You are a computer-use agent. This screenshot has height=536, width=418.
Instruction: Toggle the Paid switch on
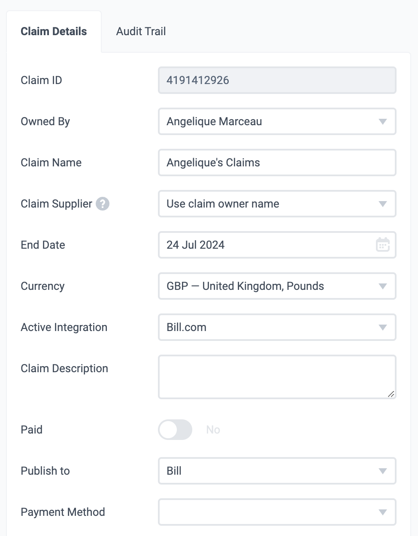coord(175,430)
